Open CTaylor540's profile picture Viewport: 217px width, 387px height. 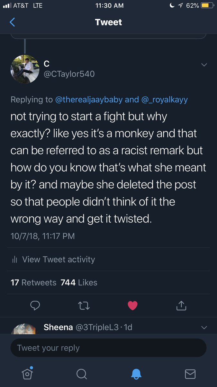click(25, 69)
